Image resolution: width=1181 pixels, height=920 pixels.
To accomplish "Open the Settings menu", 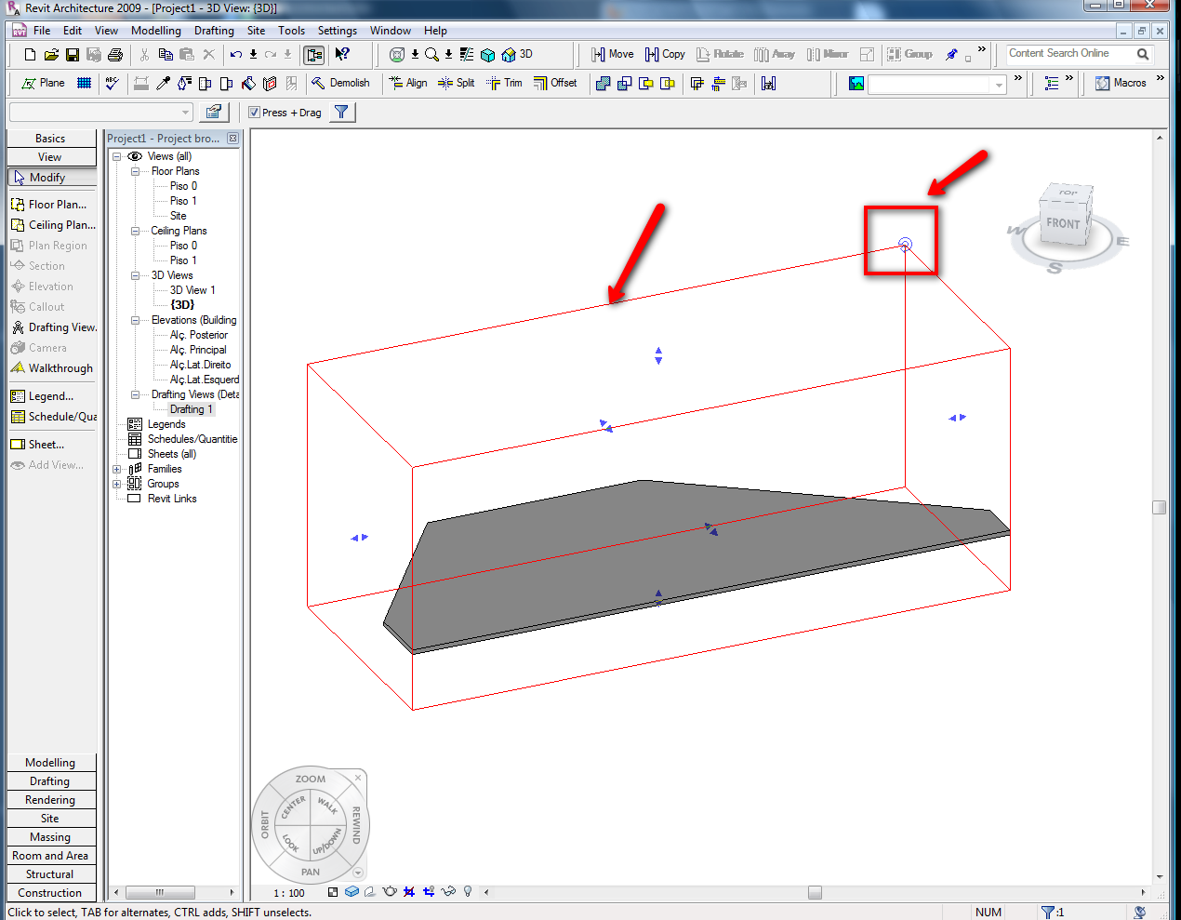I will [338, 31].
